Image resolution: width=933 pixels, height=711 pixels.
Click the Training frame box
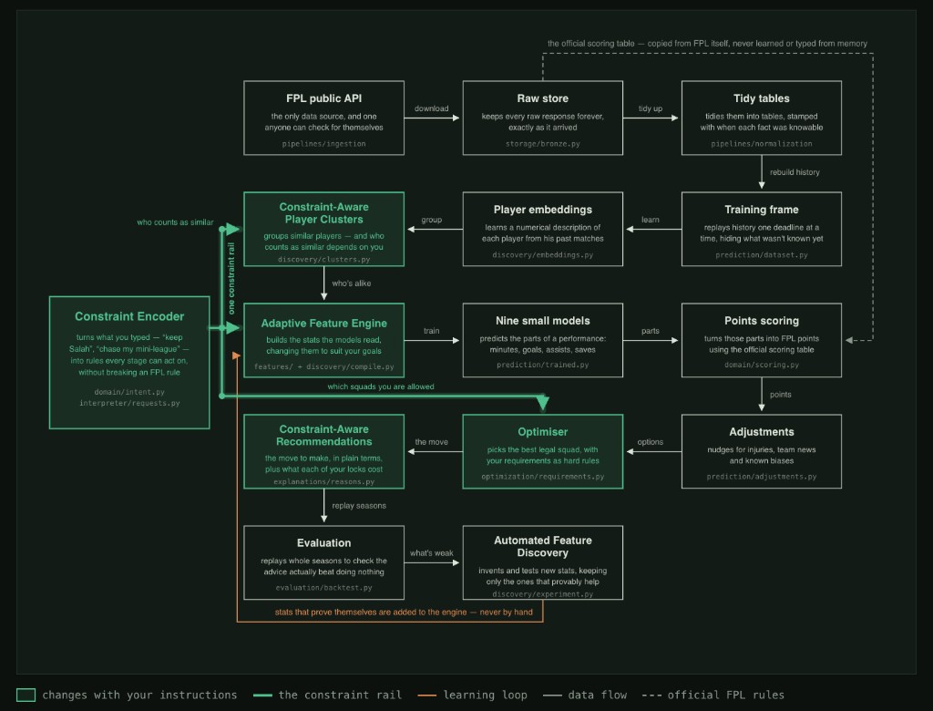click(762, 229)
